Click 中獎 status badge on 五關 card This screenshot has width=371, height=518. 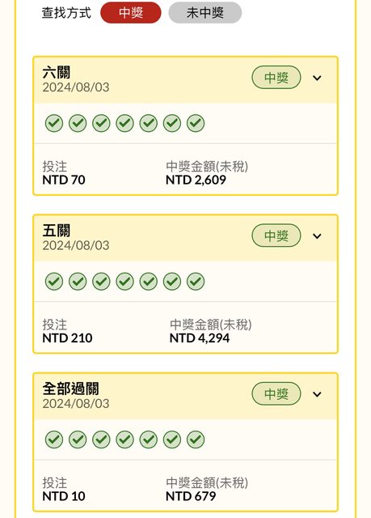(276, 236)
